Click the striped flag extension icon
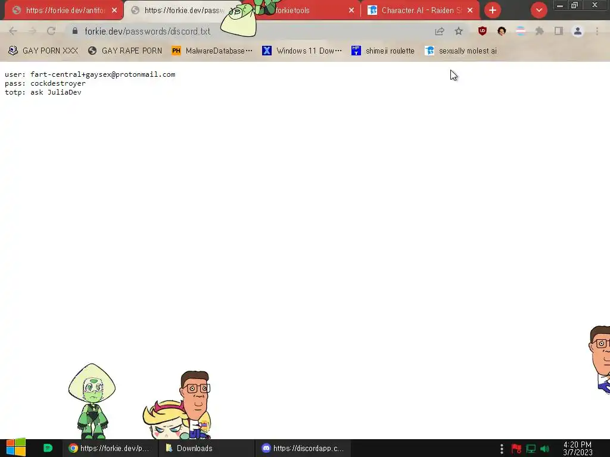Screen dimensions: 610x457 pyautogui.click(x=521, y=31)
